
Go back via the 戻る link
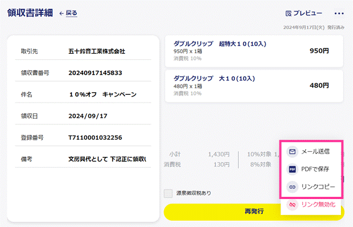click(71, 13)
